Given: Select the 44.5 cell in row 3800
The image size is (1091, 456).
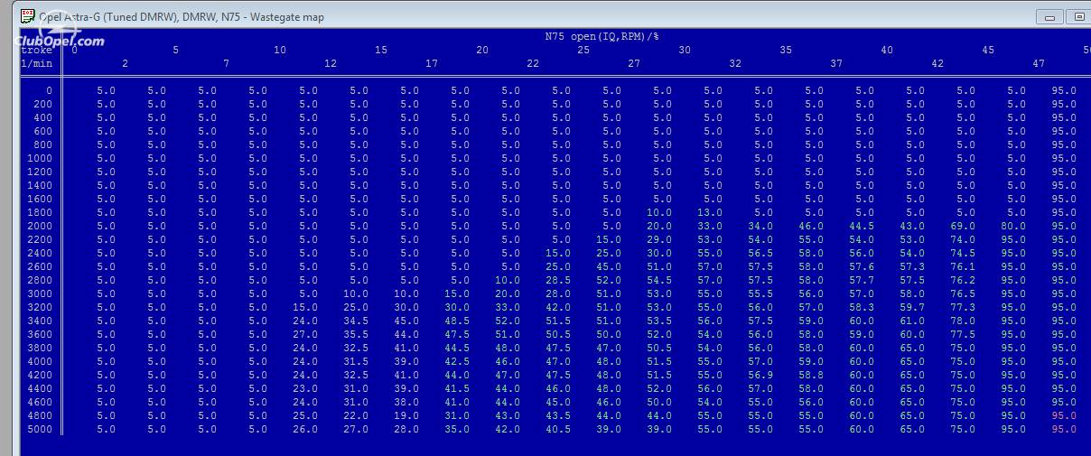Looking at the screenshot, I should pyautogui.click(x=457, y=349).
